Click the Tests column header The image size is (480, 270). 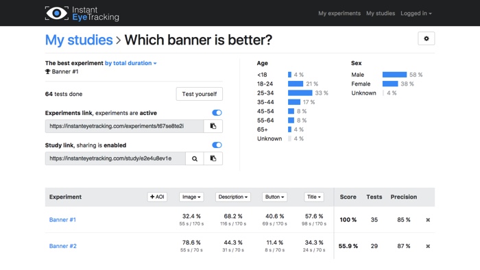374,197
